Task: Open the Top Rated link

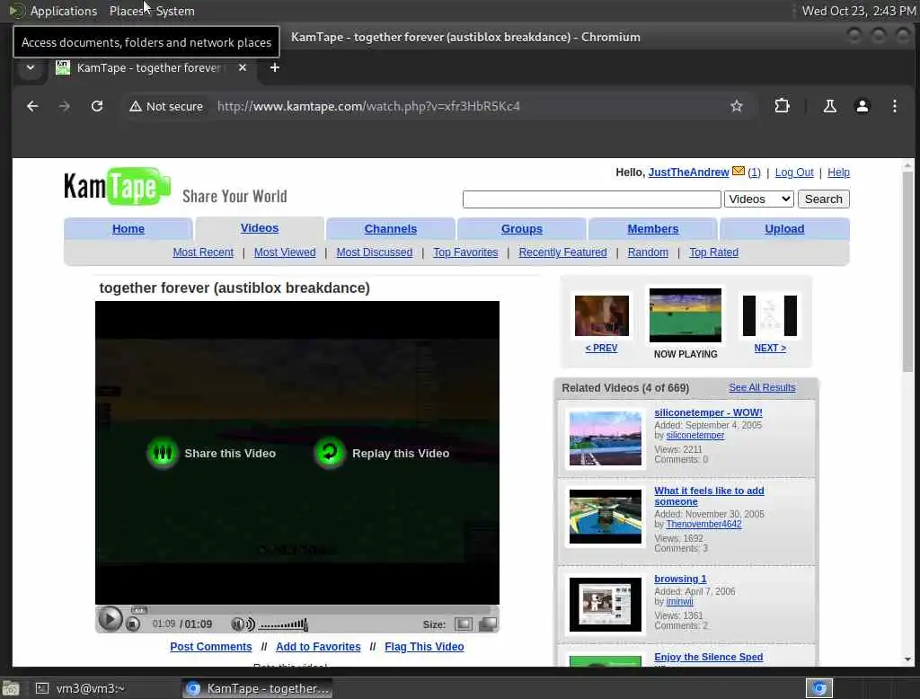Action: (x=713, y=252)
